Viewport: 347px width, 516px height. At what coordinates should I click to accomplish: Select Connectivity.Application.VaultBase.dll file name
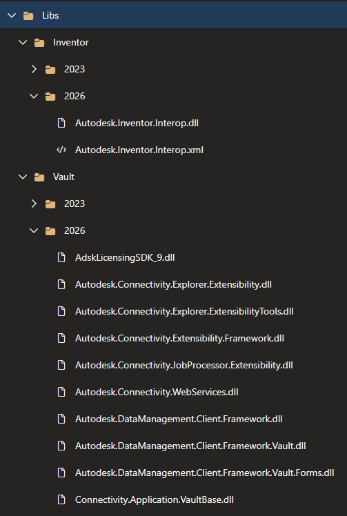[155, 499]
